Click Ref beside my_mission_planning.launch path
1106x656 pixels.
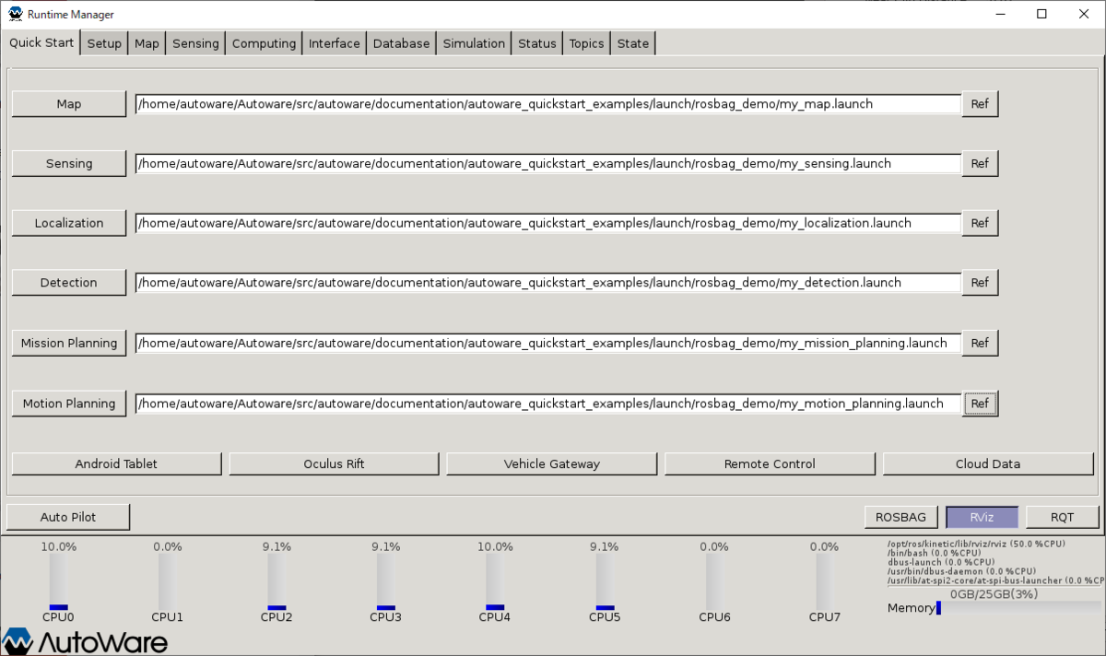(x=980, y=343)
